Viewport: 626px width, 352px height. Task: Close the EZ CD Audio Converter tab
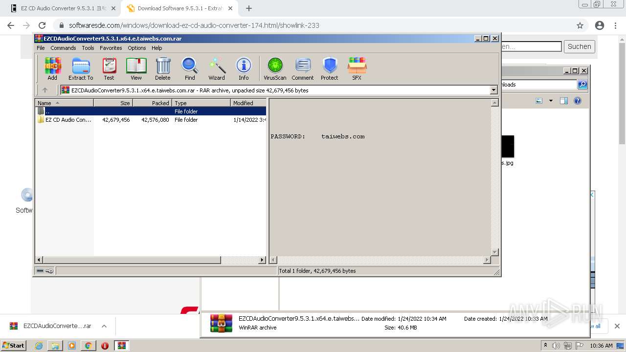(113, 8)
